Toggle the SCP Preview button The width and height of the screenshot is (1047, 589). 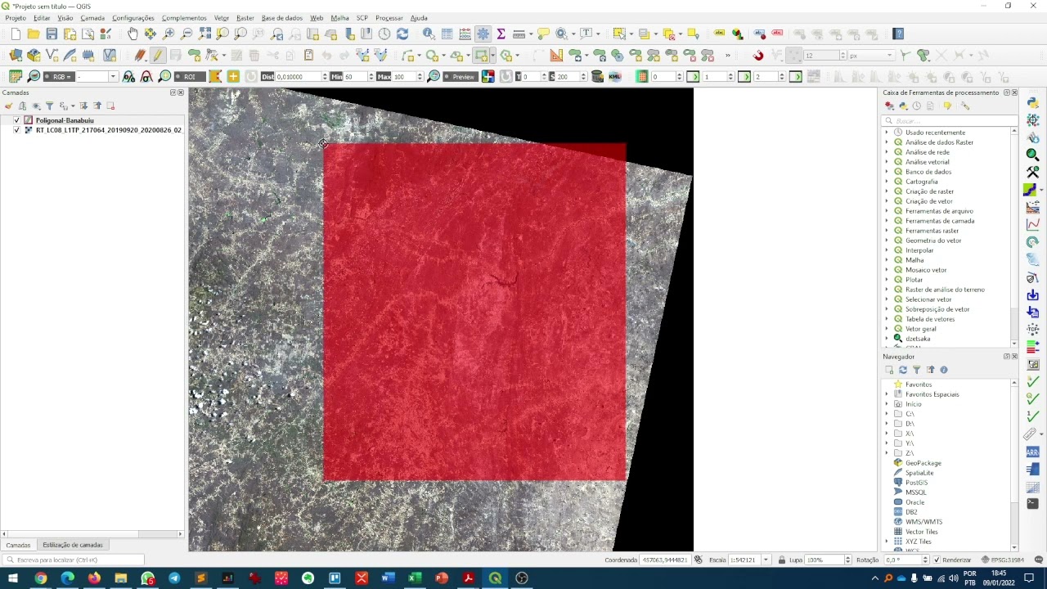tap(461, 76)
